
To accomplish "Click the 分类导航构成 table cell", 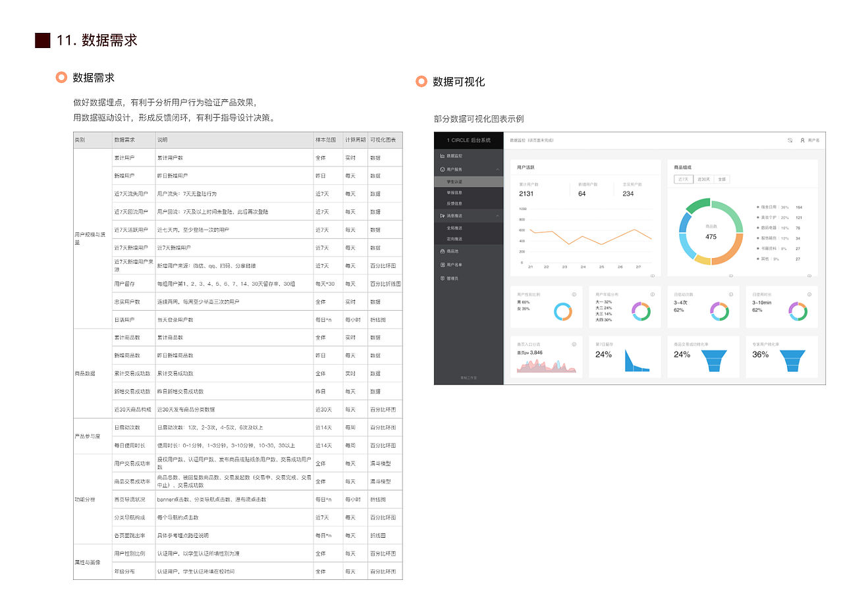I will pyautogui.click(x=133, y=518).
